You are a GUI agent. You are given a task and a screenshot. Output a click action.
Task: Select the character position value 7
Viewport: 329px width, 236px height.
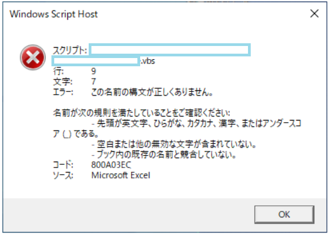(94, 81)
